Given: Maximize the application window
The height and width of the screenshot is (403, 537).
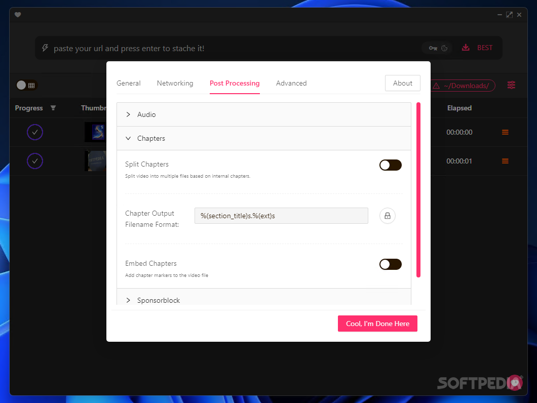Looking at the screenshot, I should click(x=509, y=15).
